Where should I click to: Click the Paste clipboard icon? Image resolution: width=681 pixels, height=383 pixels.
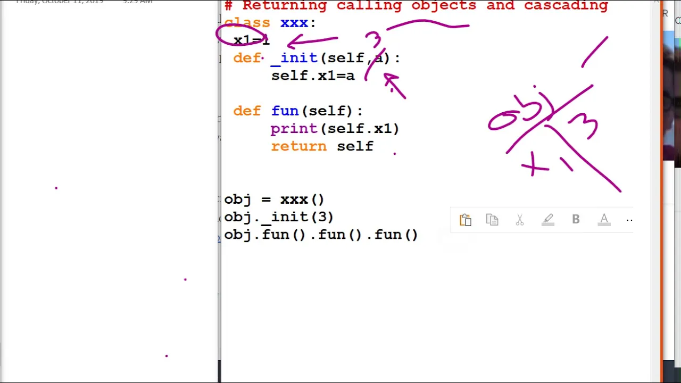click(x=466, y=220)
